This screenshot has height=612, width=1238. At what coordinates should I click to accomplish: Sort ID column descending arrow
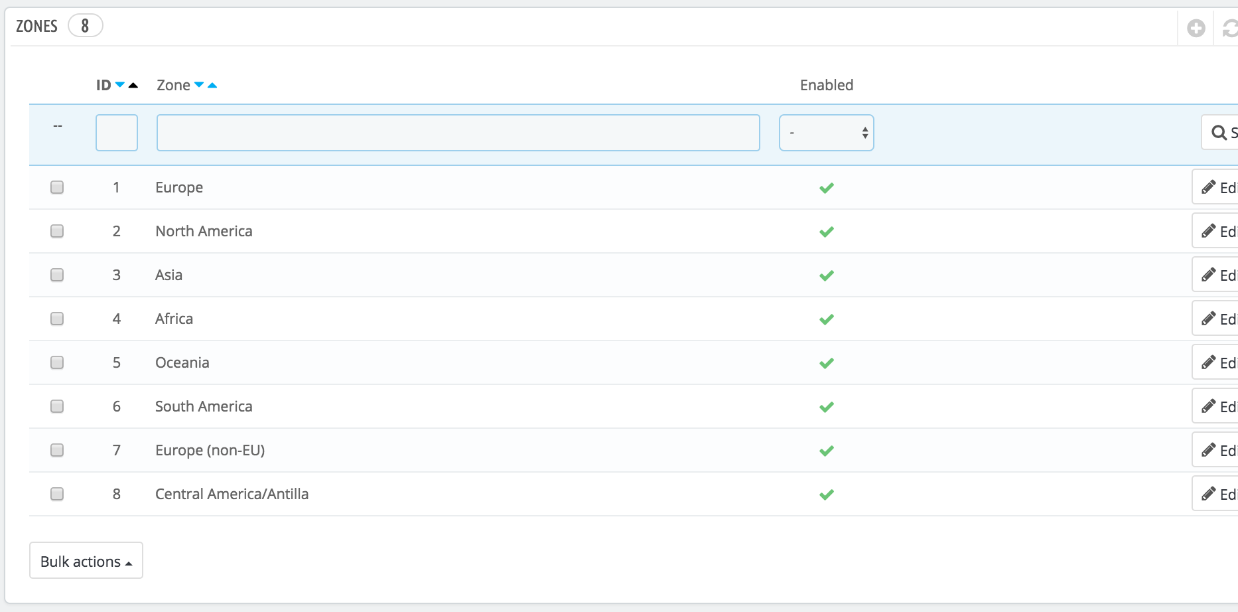120,85
